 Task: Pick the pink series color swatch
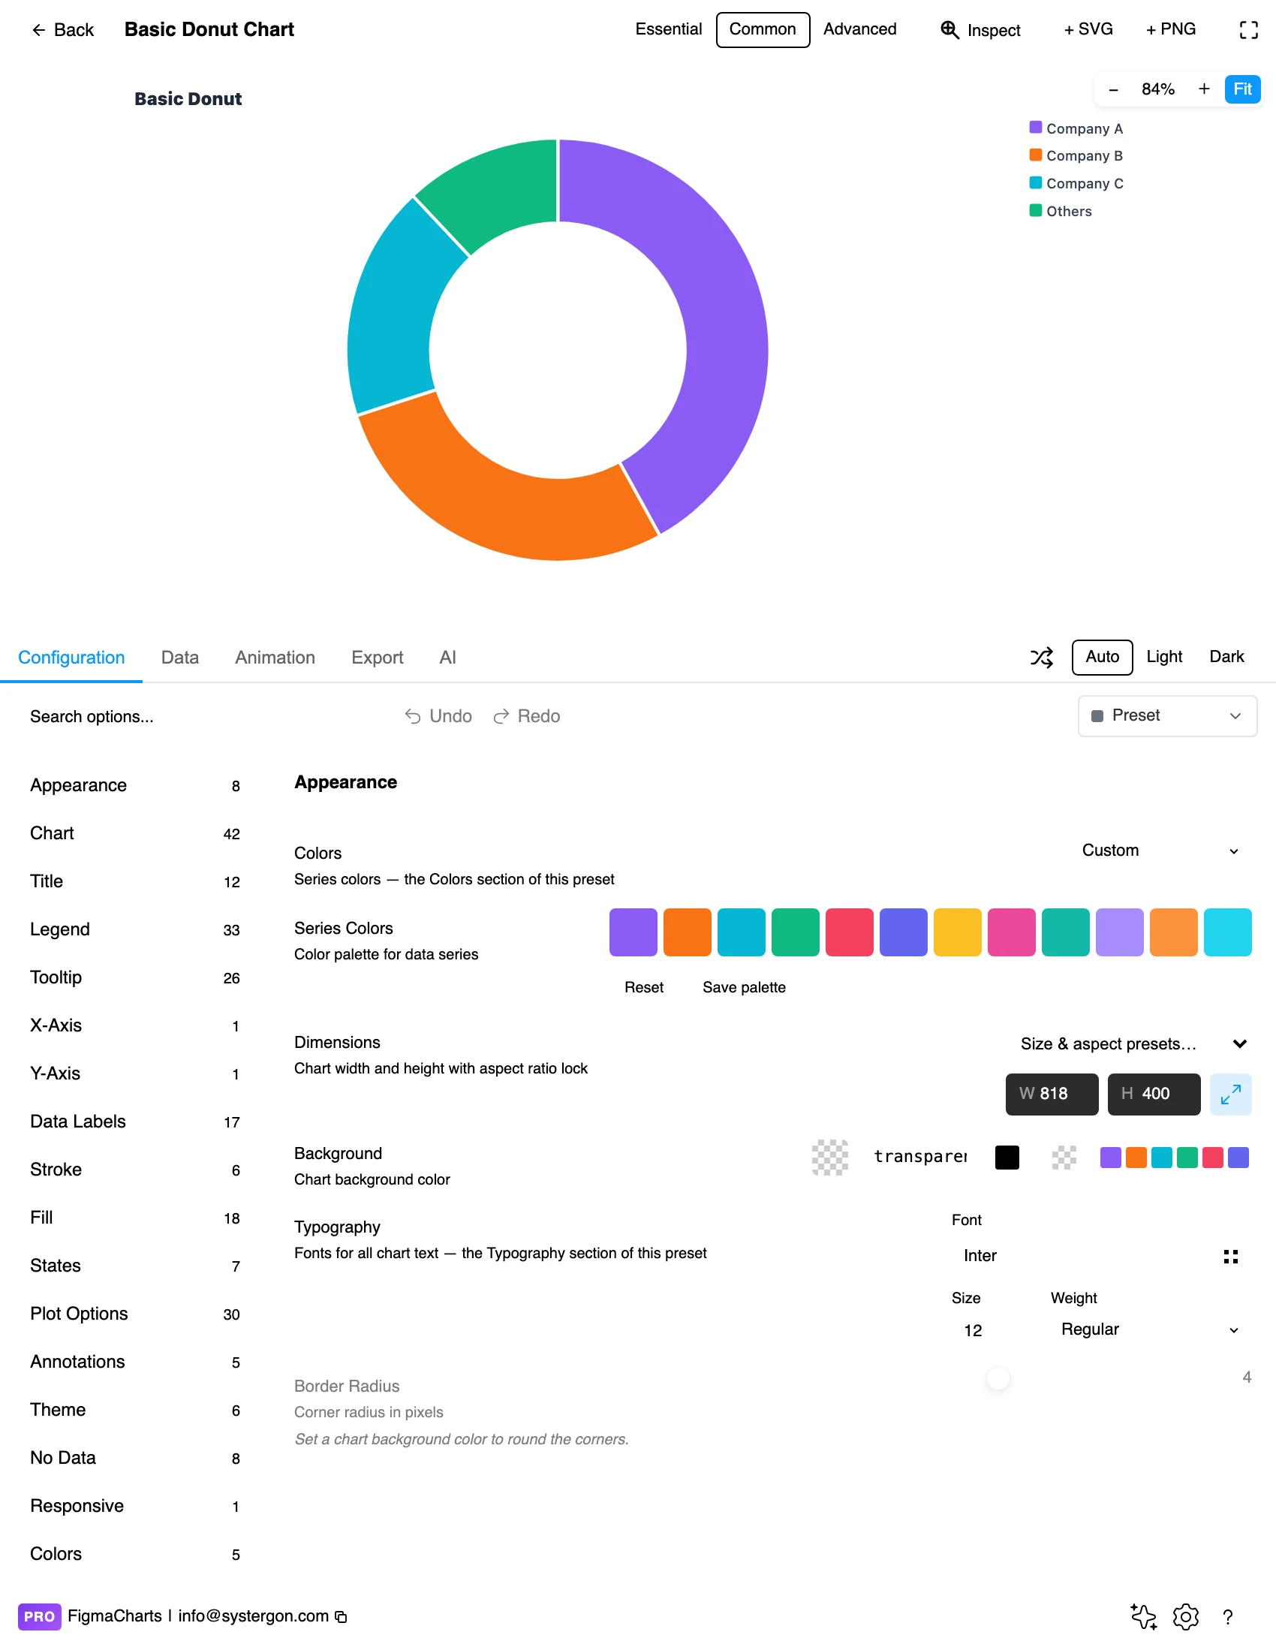pyautogui.click(x=1011, y=932)
